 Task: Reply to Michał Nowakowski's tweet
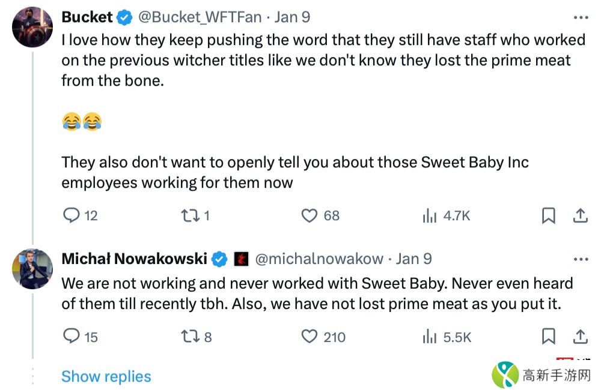click(72, 337)
